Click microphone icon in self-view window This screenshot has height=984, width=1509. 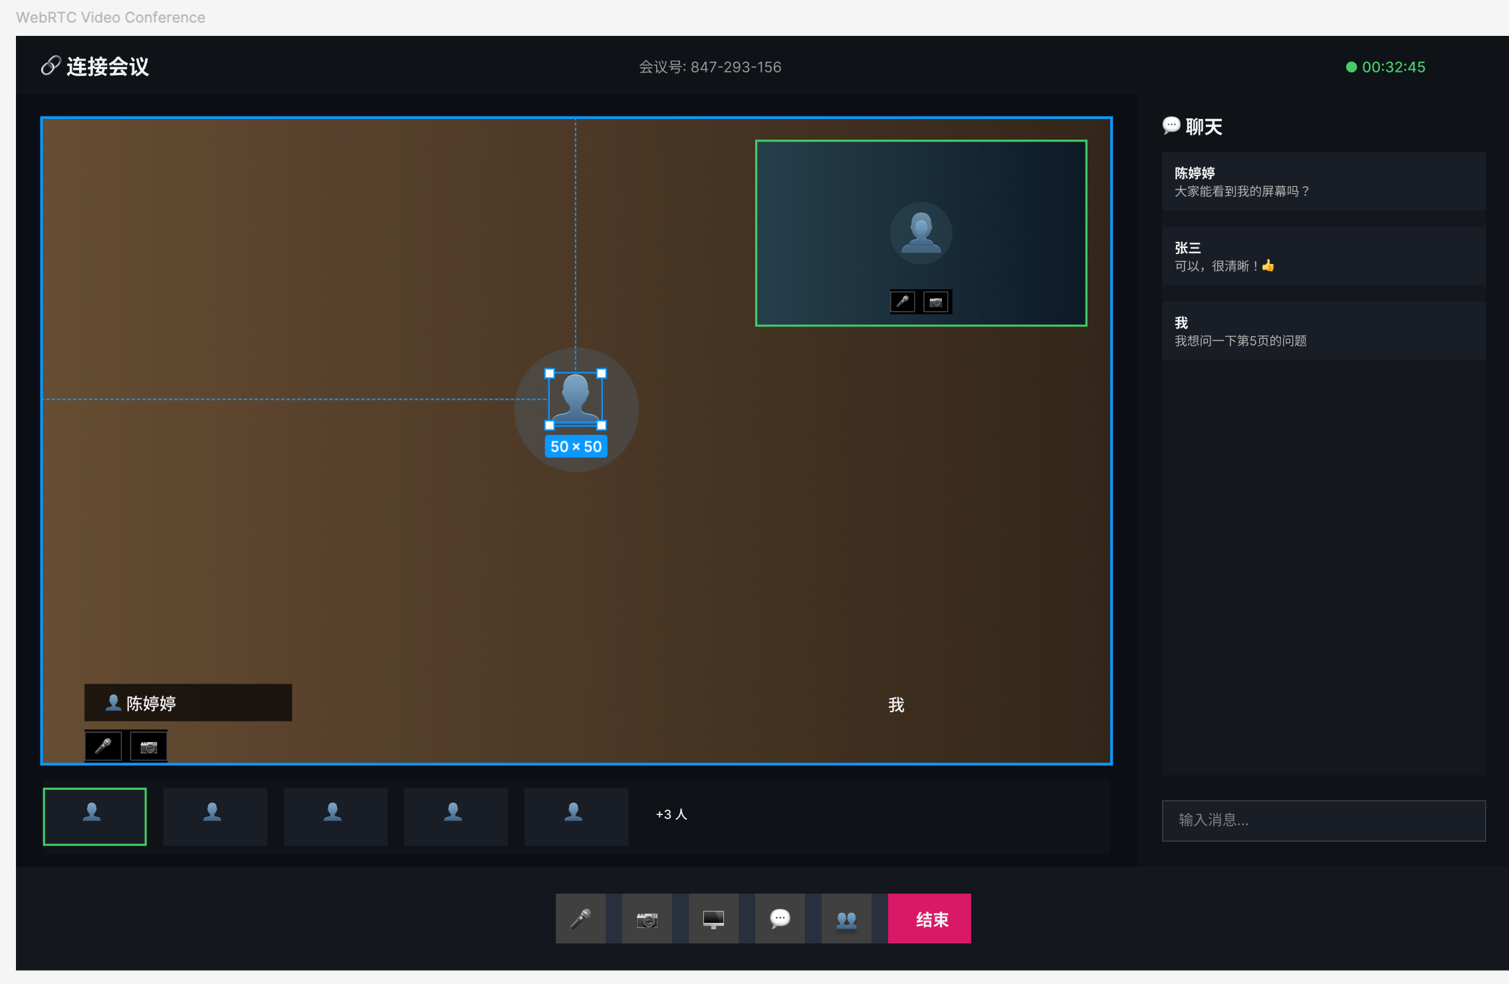(x=902, y=302)
